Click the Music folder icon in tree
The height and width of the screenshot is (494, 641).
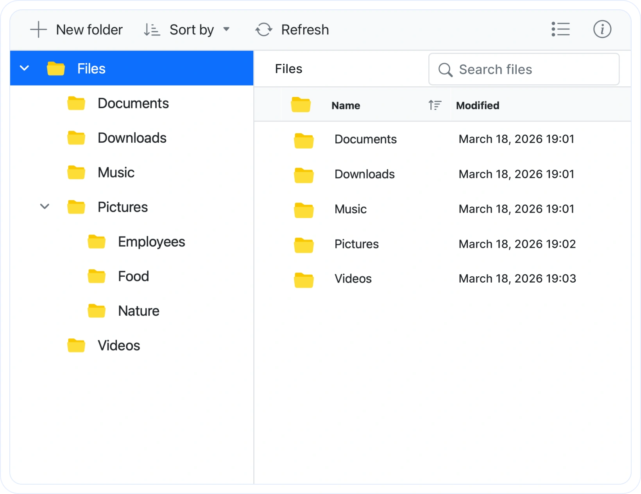[76, 172]
